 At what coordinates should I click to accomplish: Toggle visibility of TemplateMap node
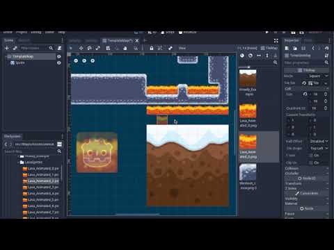pos(59,56)
